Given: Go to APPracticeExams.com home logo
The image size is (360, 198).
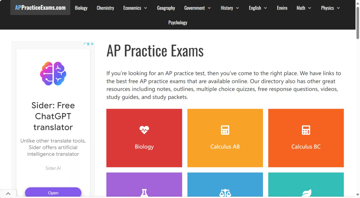Looking at the screenshot, I should click(40, 8).
